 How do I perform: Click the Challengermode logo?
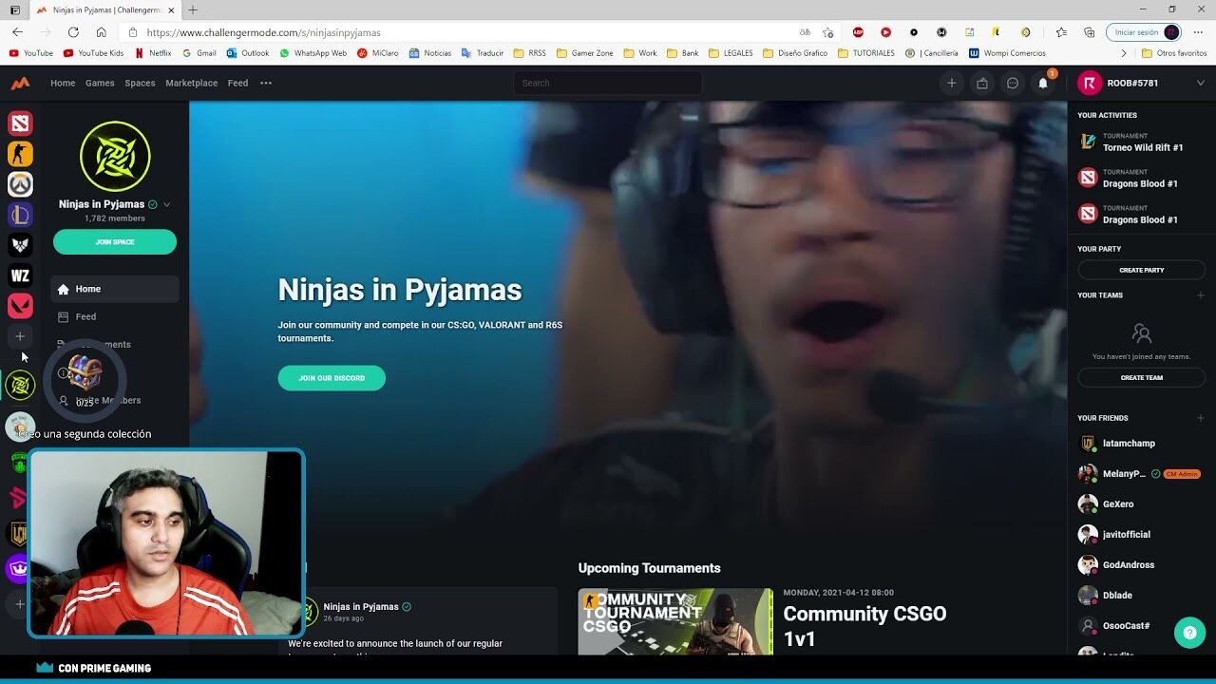pos(20,84)
